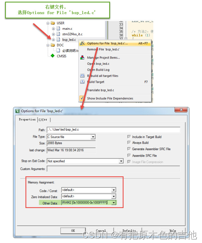
Task: Open the Stop on Exit Code dropdown
Action: 121,161
